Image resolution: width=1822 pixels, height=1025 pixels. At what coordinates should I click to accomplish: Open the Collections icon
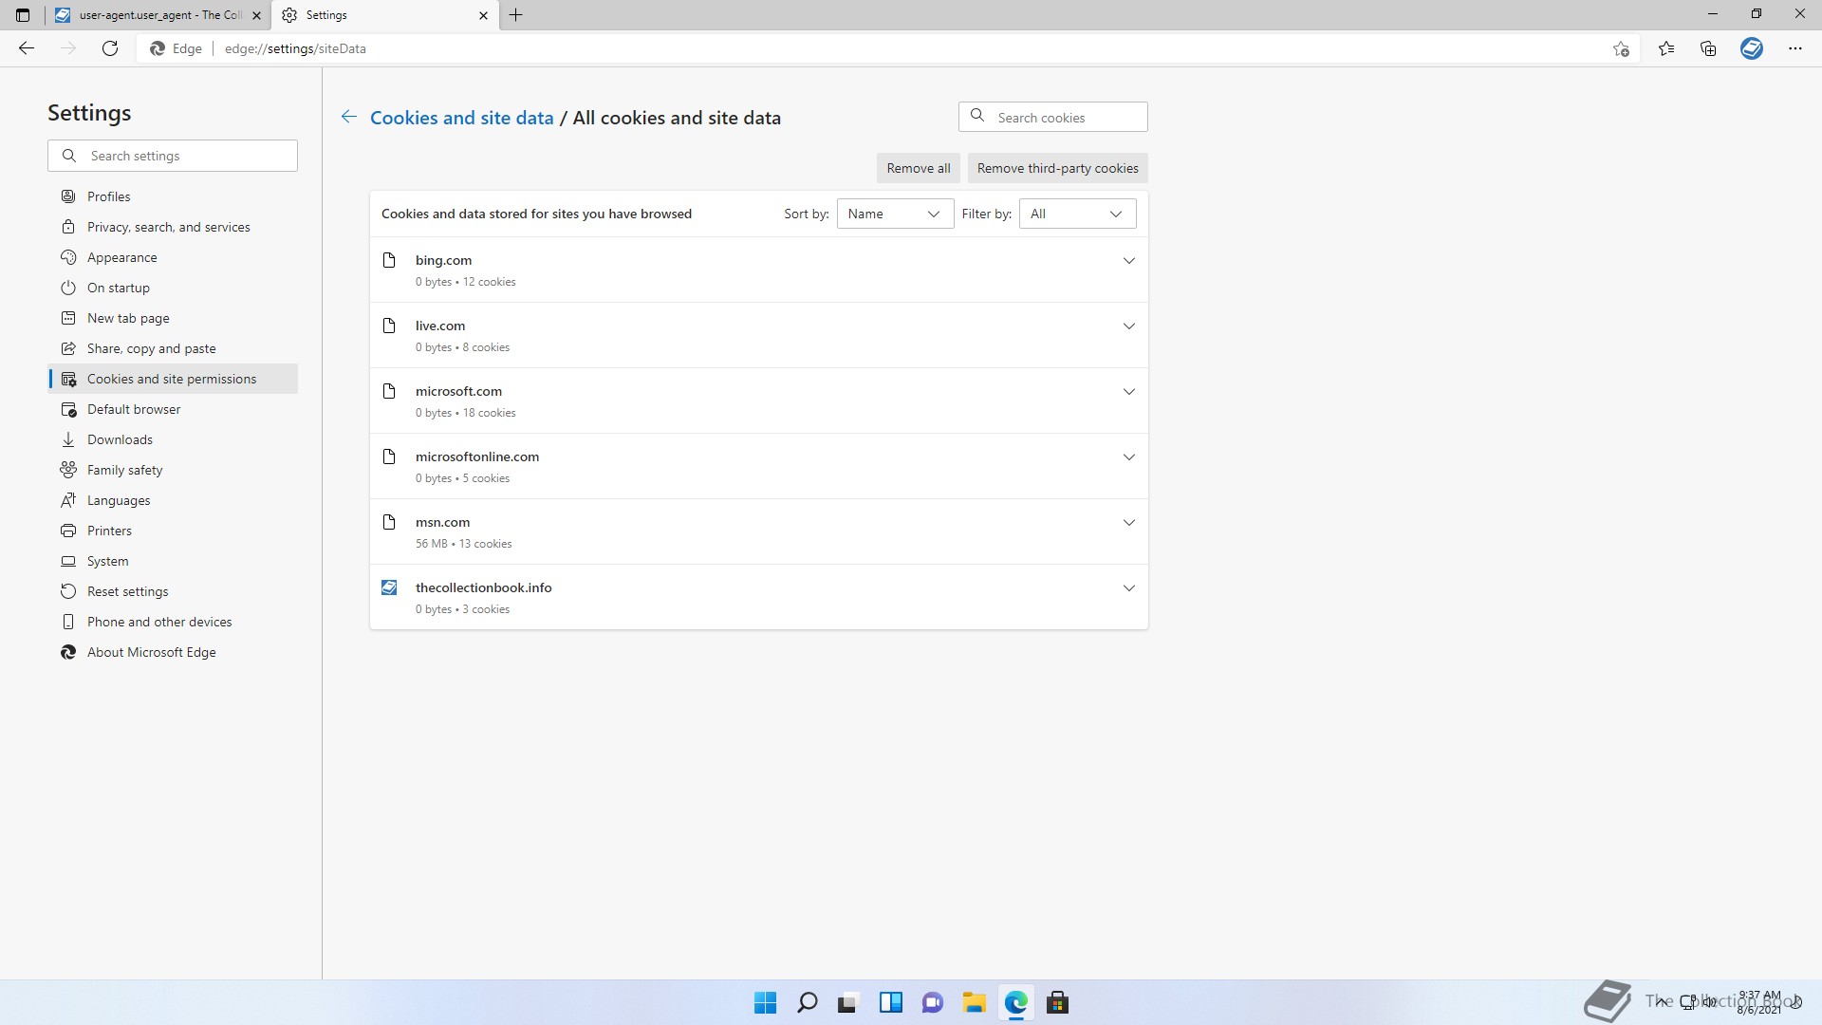pos(1708,48)
